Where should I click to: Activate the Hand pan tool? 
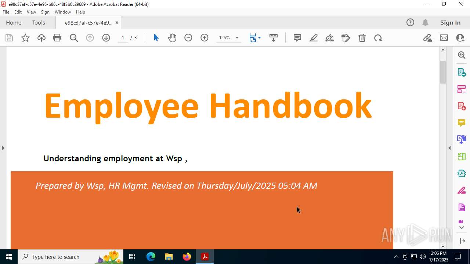172,38
